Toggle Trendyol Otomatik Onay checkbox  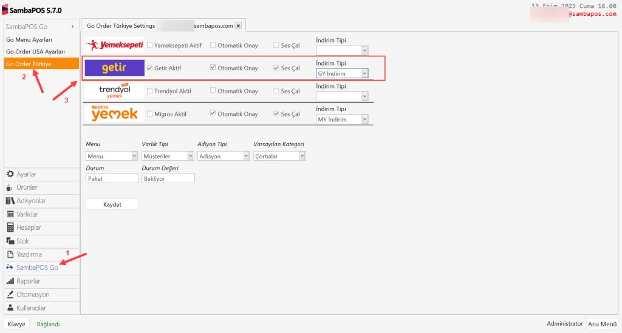pyautogui.click(x=213, y=91)
